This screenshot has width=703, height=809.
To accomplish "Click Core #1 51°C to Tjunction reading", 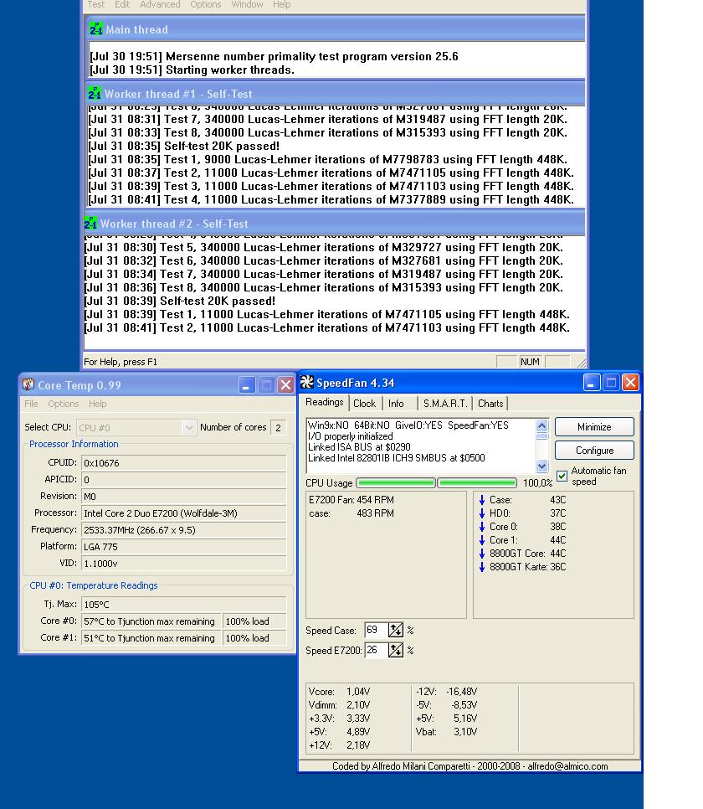I will (151, 637).
